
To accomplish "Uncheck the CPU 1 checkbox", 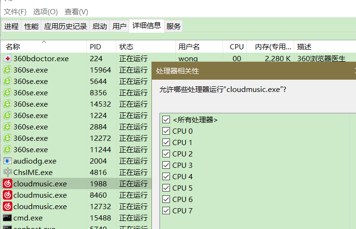I will pyautogui.click(x=166, y=142).
